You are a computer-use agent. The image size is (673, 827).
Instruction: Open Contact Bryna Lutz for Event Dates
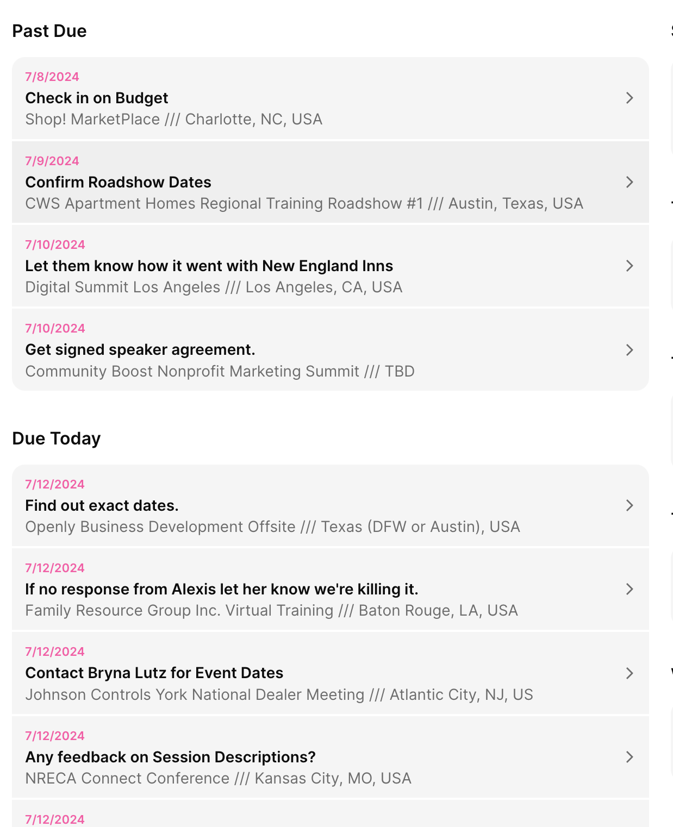(x=154, y=673)
